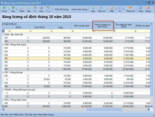Open dropdown arrow beside Trước
Viewport: 155px width, 117px height.
[x=9, y=9]
